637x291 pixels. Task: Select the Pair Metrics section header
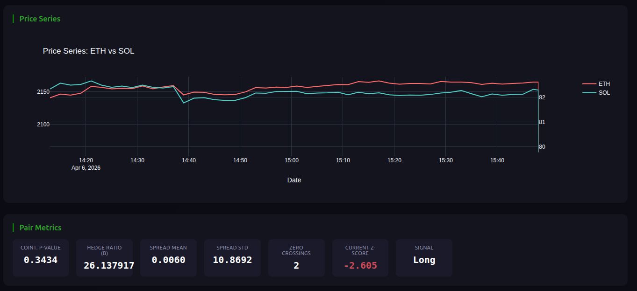(40, 228)
